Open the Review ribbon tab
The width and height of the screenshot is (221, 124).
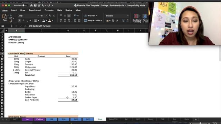pyautogui.click(x=69, y=10)
